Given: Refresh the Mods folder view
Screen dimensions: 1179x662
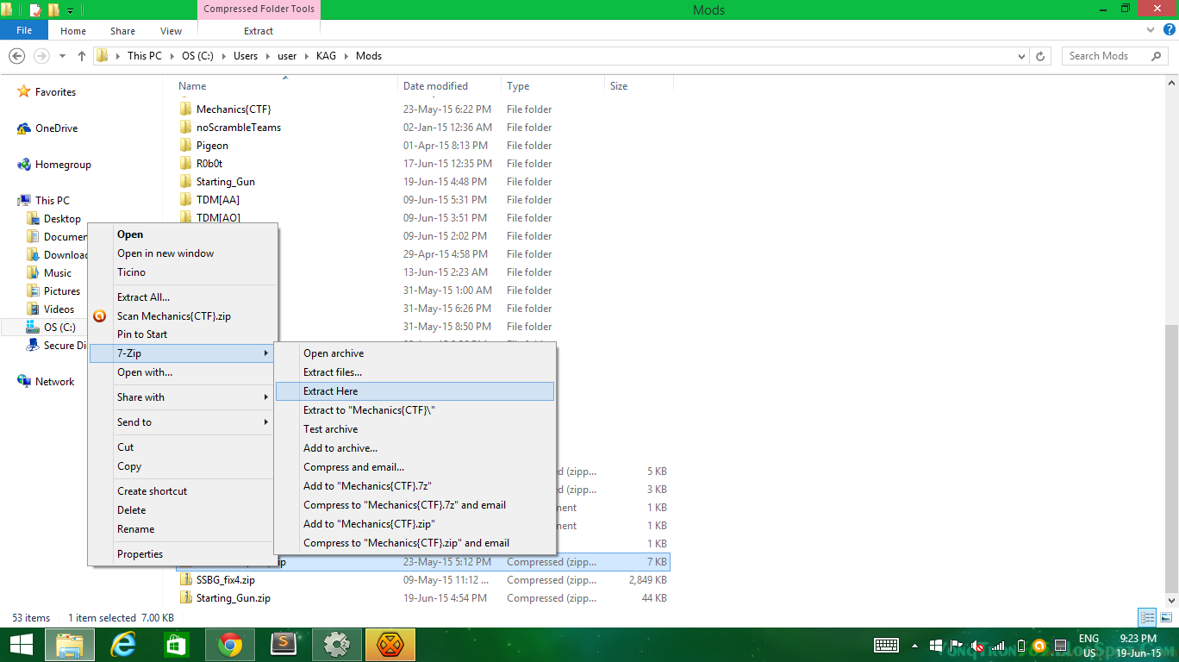Looking at the screenshot, I should [1040, 56].
